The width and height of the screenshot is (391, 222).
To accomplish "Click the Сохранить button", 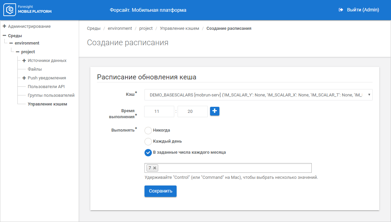I will click(161, 191).
